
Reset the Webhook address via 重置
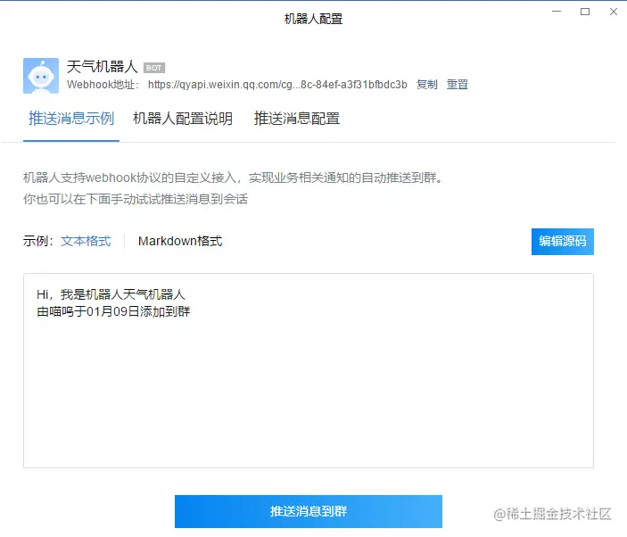click(457, 85)
